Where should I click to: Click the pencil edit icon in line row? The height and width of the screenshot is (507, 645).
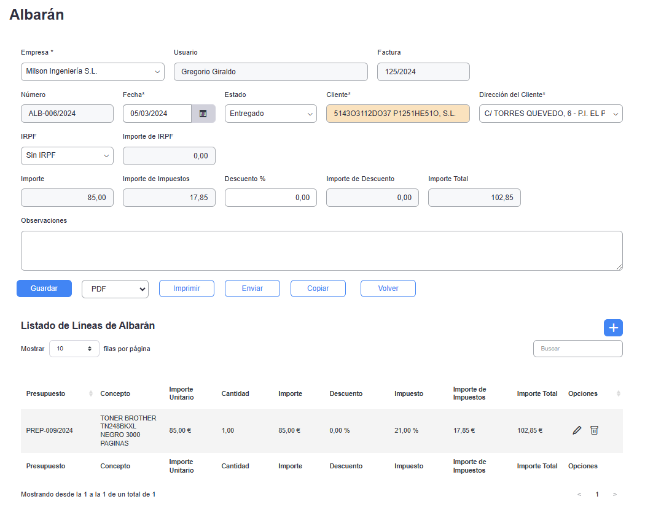click(576, 430)
